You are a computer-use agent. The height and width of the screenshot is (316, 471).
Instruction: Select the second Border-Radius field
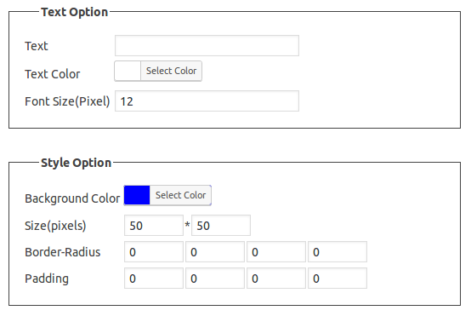(x=215, y=252)
